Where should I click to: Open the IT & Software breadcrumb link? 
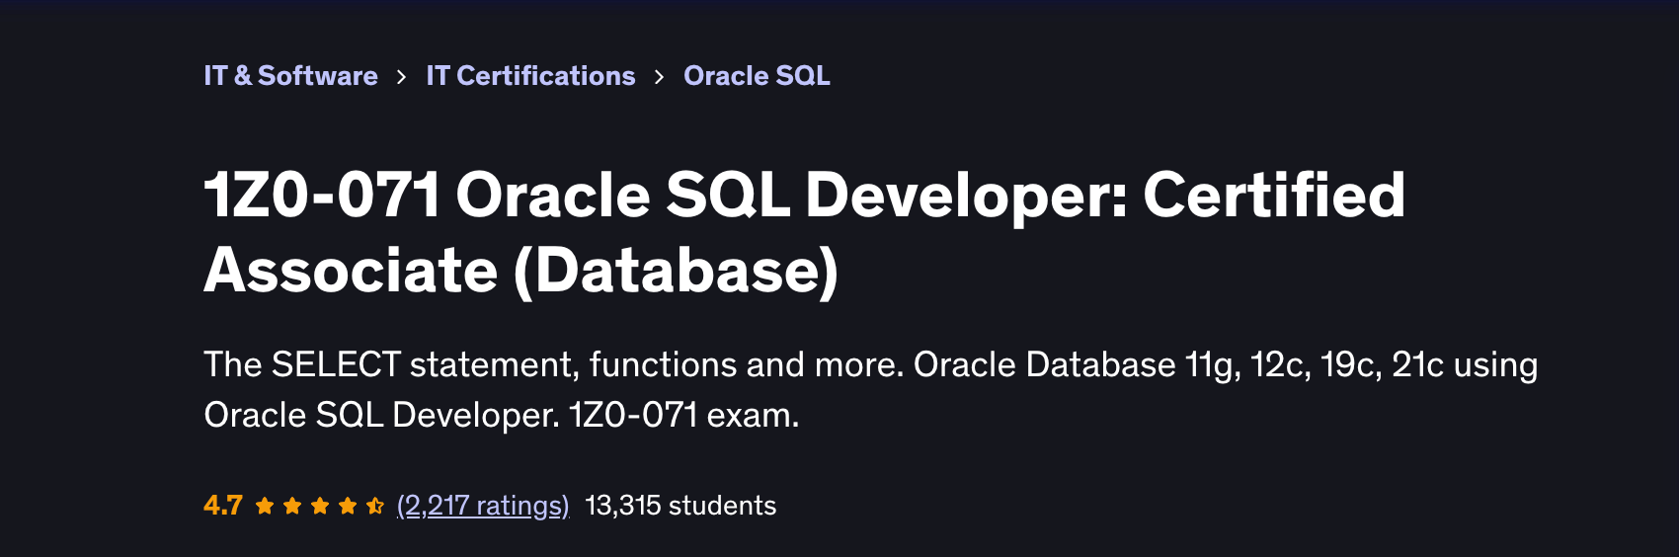coord(290,76)
